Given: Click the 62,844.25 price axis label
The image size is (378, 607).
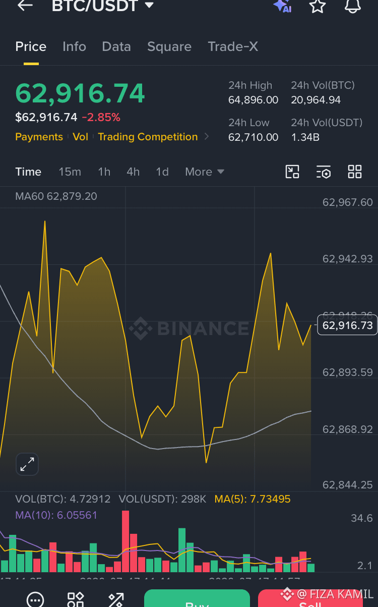Looking at the screenshot, I should click(x=347, y=485).
